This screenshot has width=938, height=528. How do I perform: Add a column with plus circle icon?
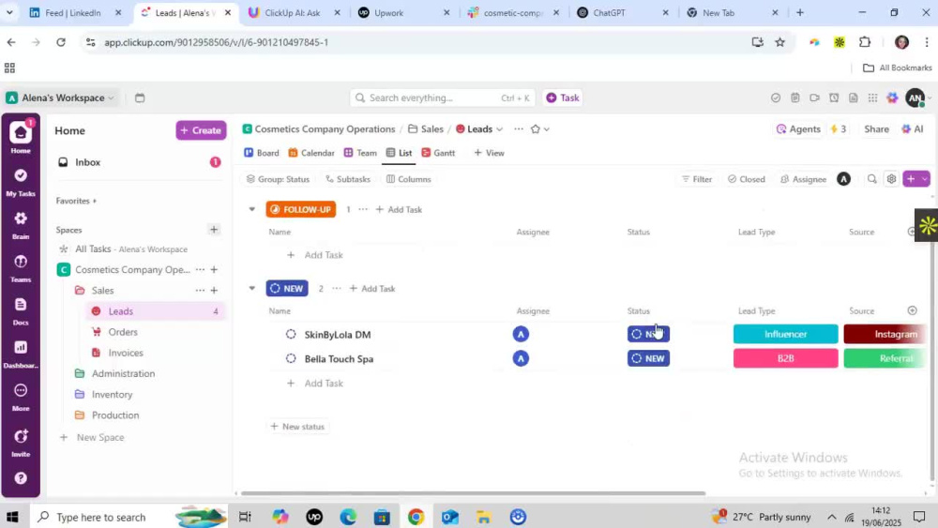point(912,310)
